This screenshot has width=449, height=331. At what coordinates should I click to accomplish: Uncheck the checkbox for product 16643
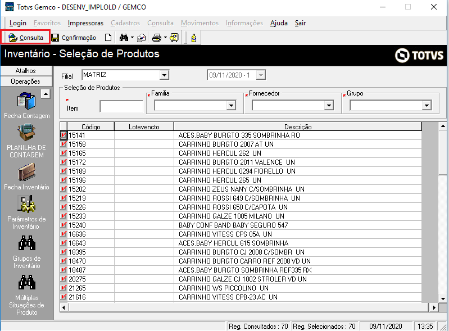tap(64, 243)
